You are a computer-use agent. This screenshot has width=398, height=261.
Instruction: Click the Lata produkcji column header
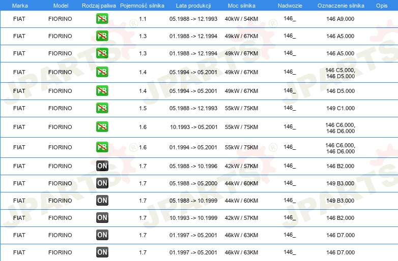click(x=193, y=6)
